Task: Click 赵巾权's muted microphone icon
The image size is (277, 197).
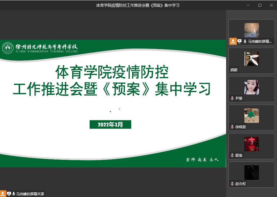Action: pyautogui.click(x=232, y=184)
